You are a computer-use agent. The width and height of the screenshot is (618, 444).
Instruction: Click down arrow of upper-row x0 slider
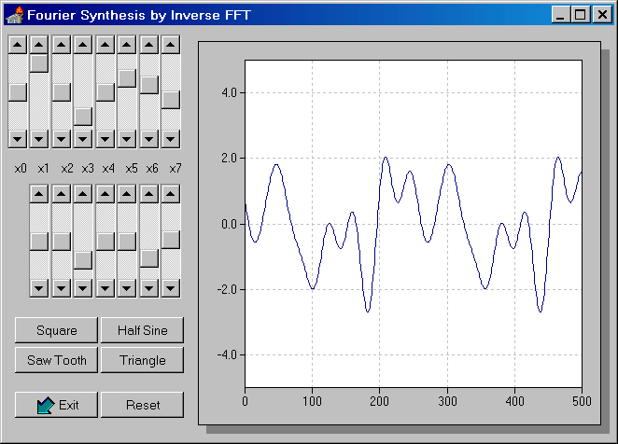coord(17,138)
